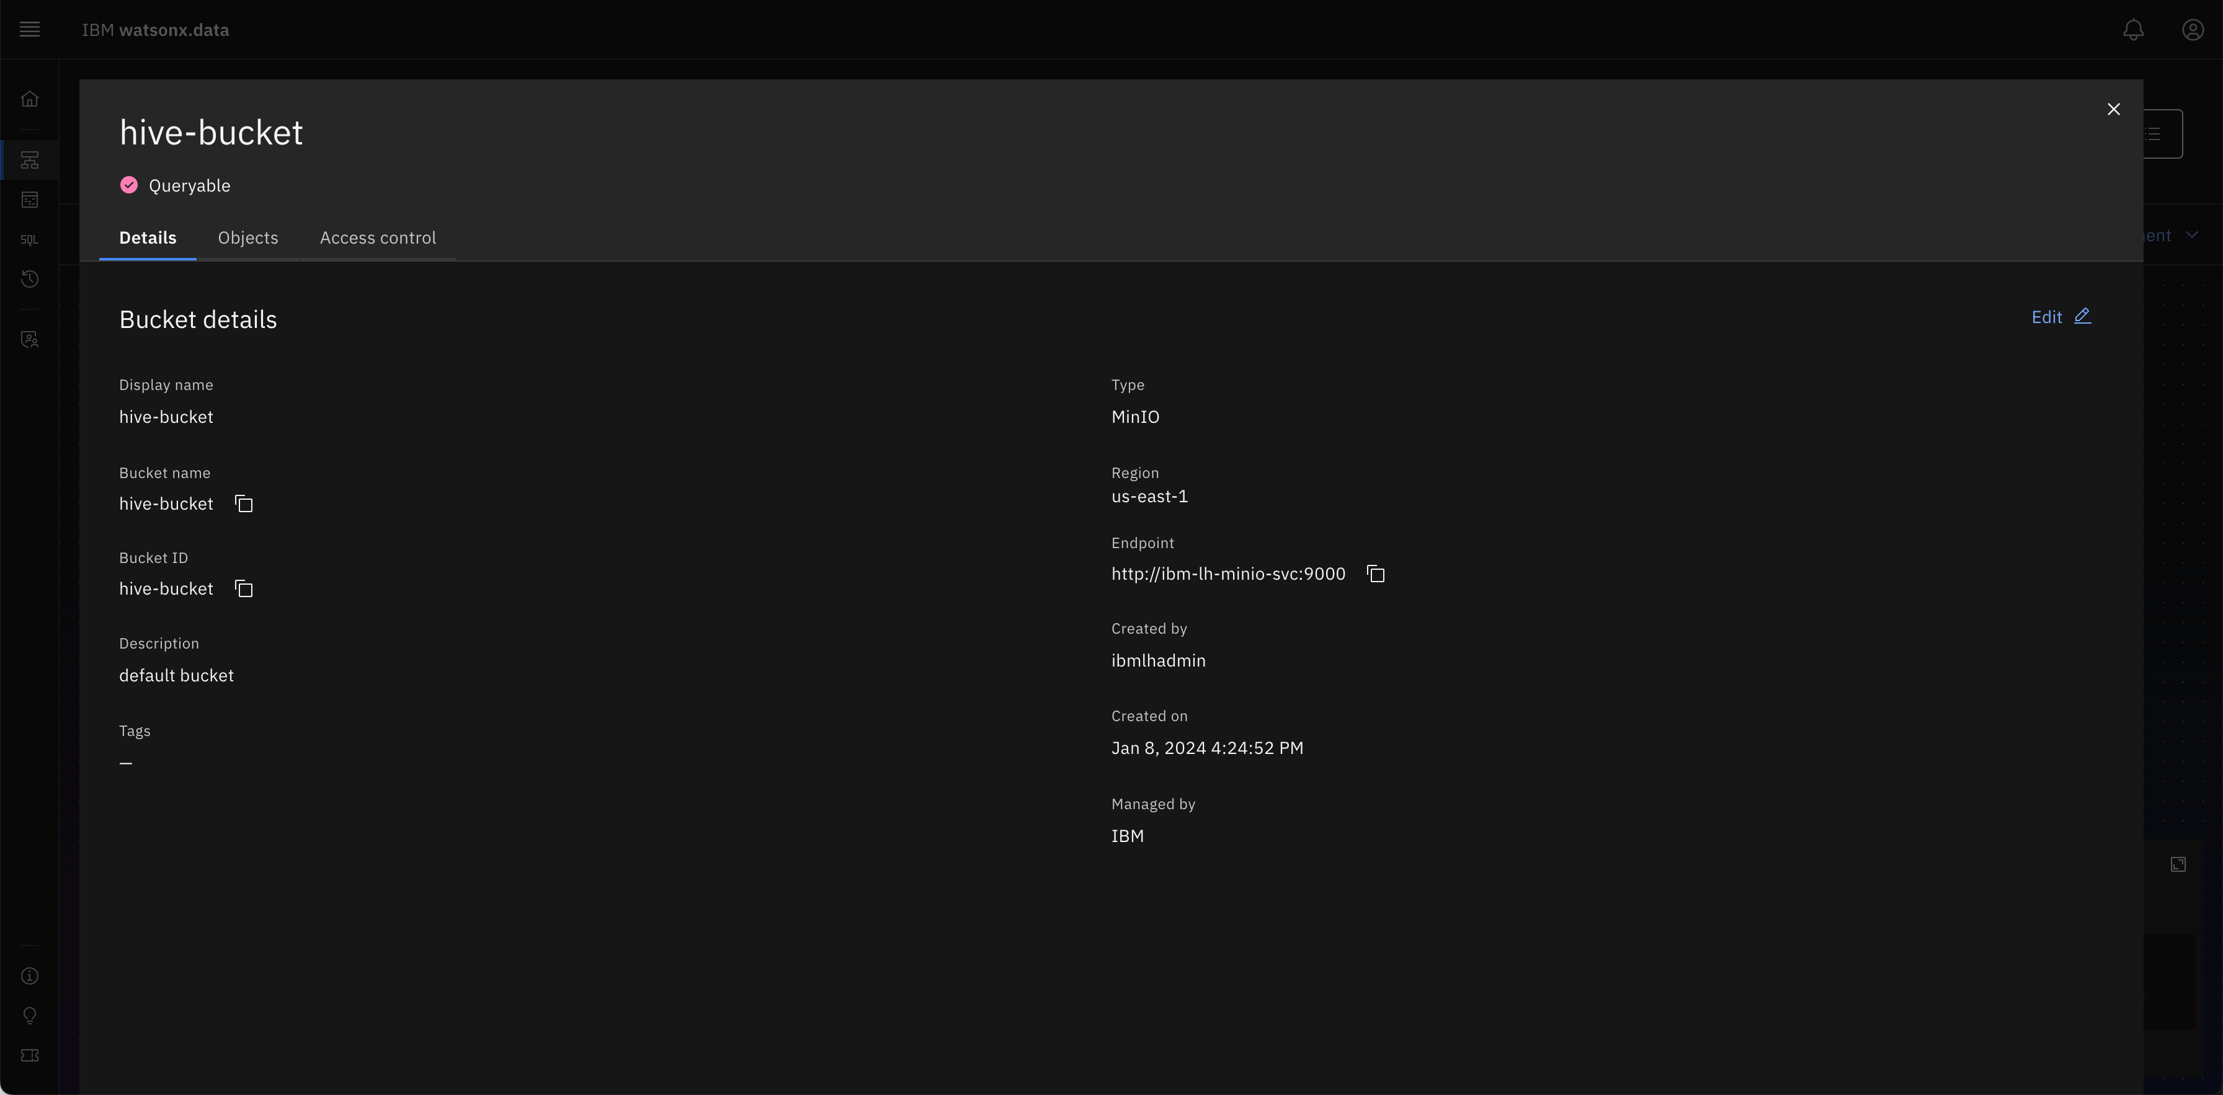The width and height of the screenshot is (2223, 1095).
Task: Click the Bucket name field value
Action: click(x=166, y=504)
